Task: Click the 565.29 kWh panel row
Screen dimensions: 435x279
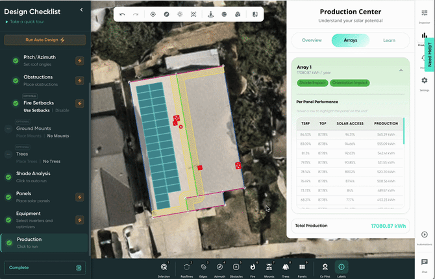Action: pyautogui.click(x=350, y=134)
